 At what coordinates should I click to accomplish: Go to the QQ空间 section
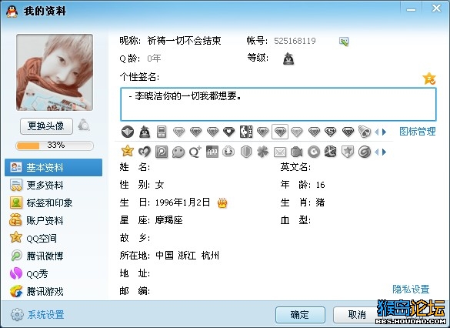(53, 239)
